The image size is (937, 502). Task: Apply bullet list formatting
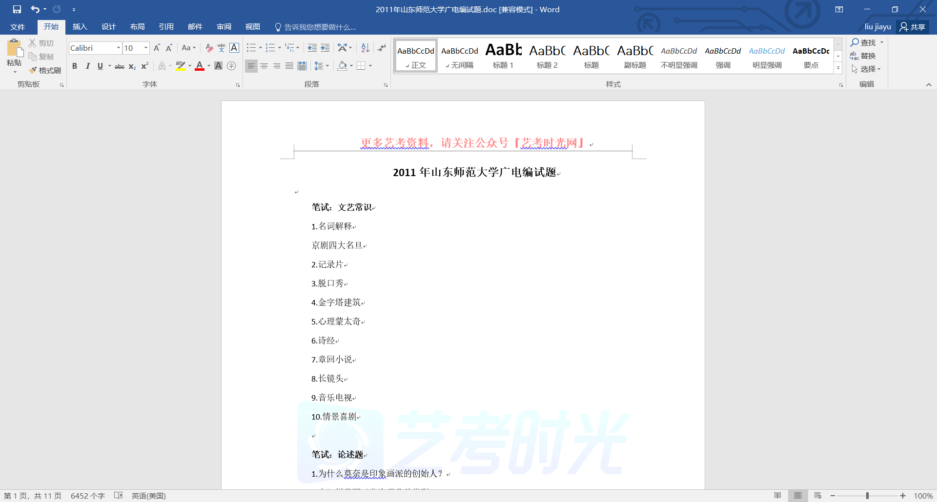[251, 48]
